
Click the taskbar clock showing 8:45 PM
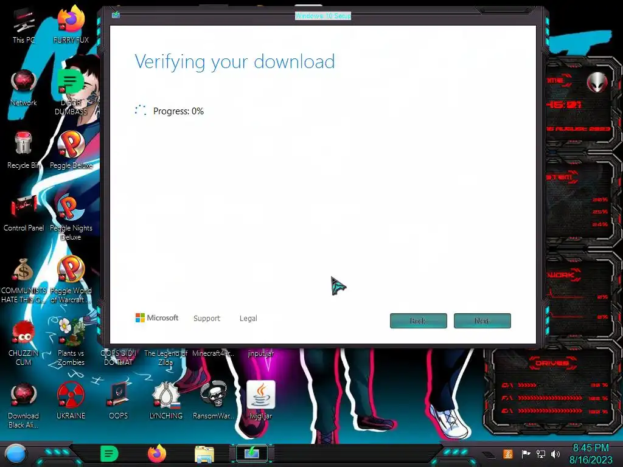click(x=591, y=454)
